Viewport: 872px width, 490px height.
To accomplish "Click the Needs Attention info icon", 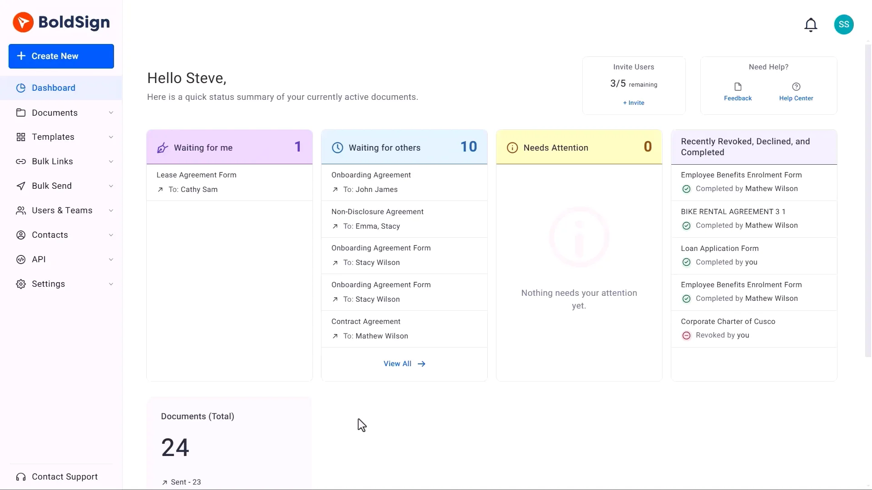I will [512, 148].
